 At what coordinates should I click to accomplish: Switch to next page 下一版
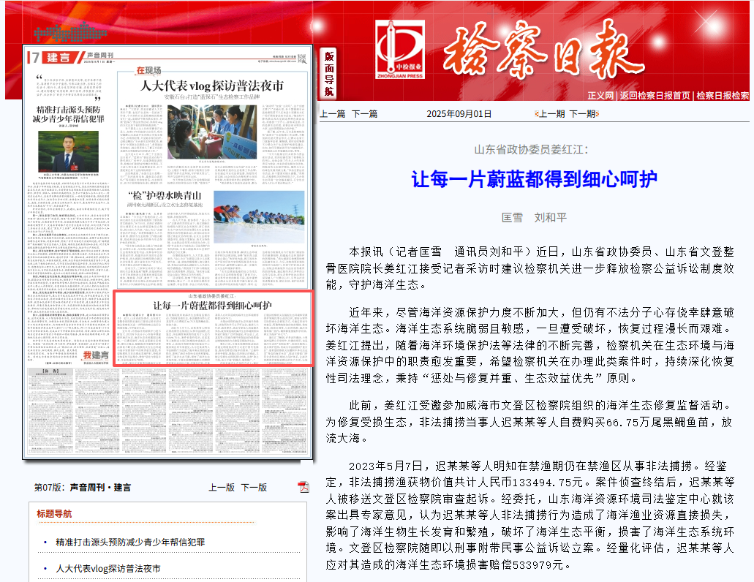[x=254, y=487]
